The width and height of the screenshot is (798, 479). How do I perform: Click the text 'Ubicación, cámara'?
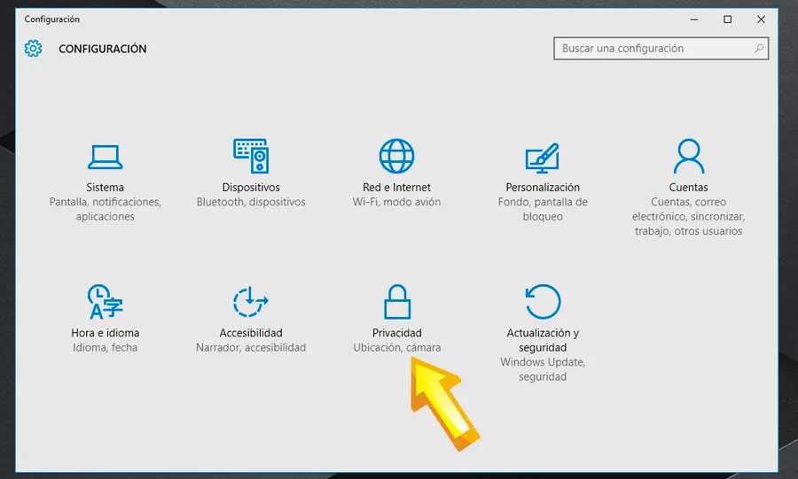(x=397, y=347)
